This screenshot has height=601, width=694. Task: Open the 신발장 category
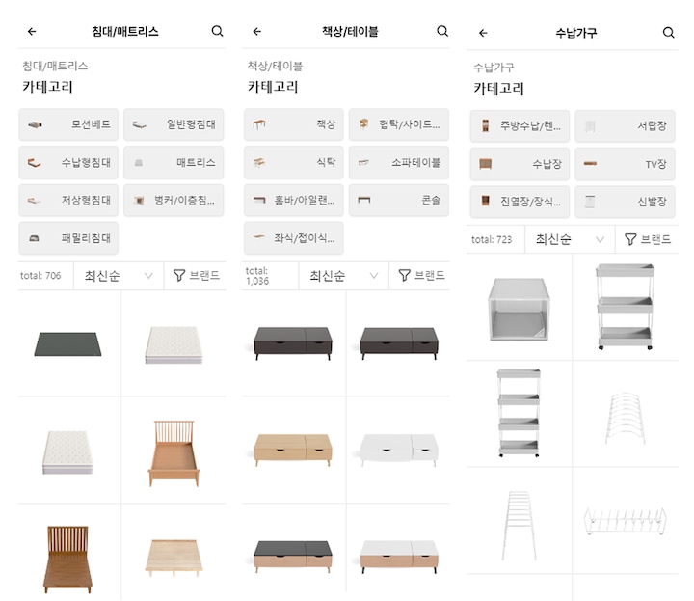(x=626, y=202)
